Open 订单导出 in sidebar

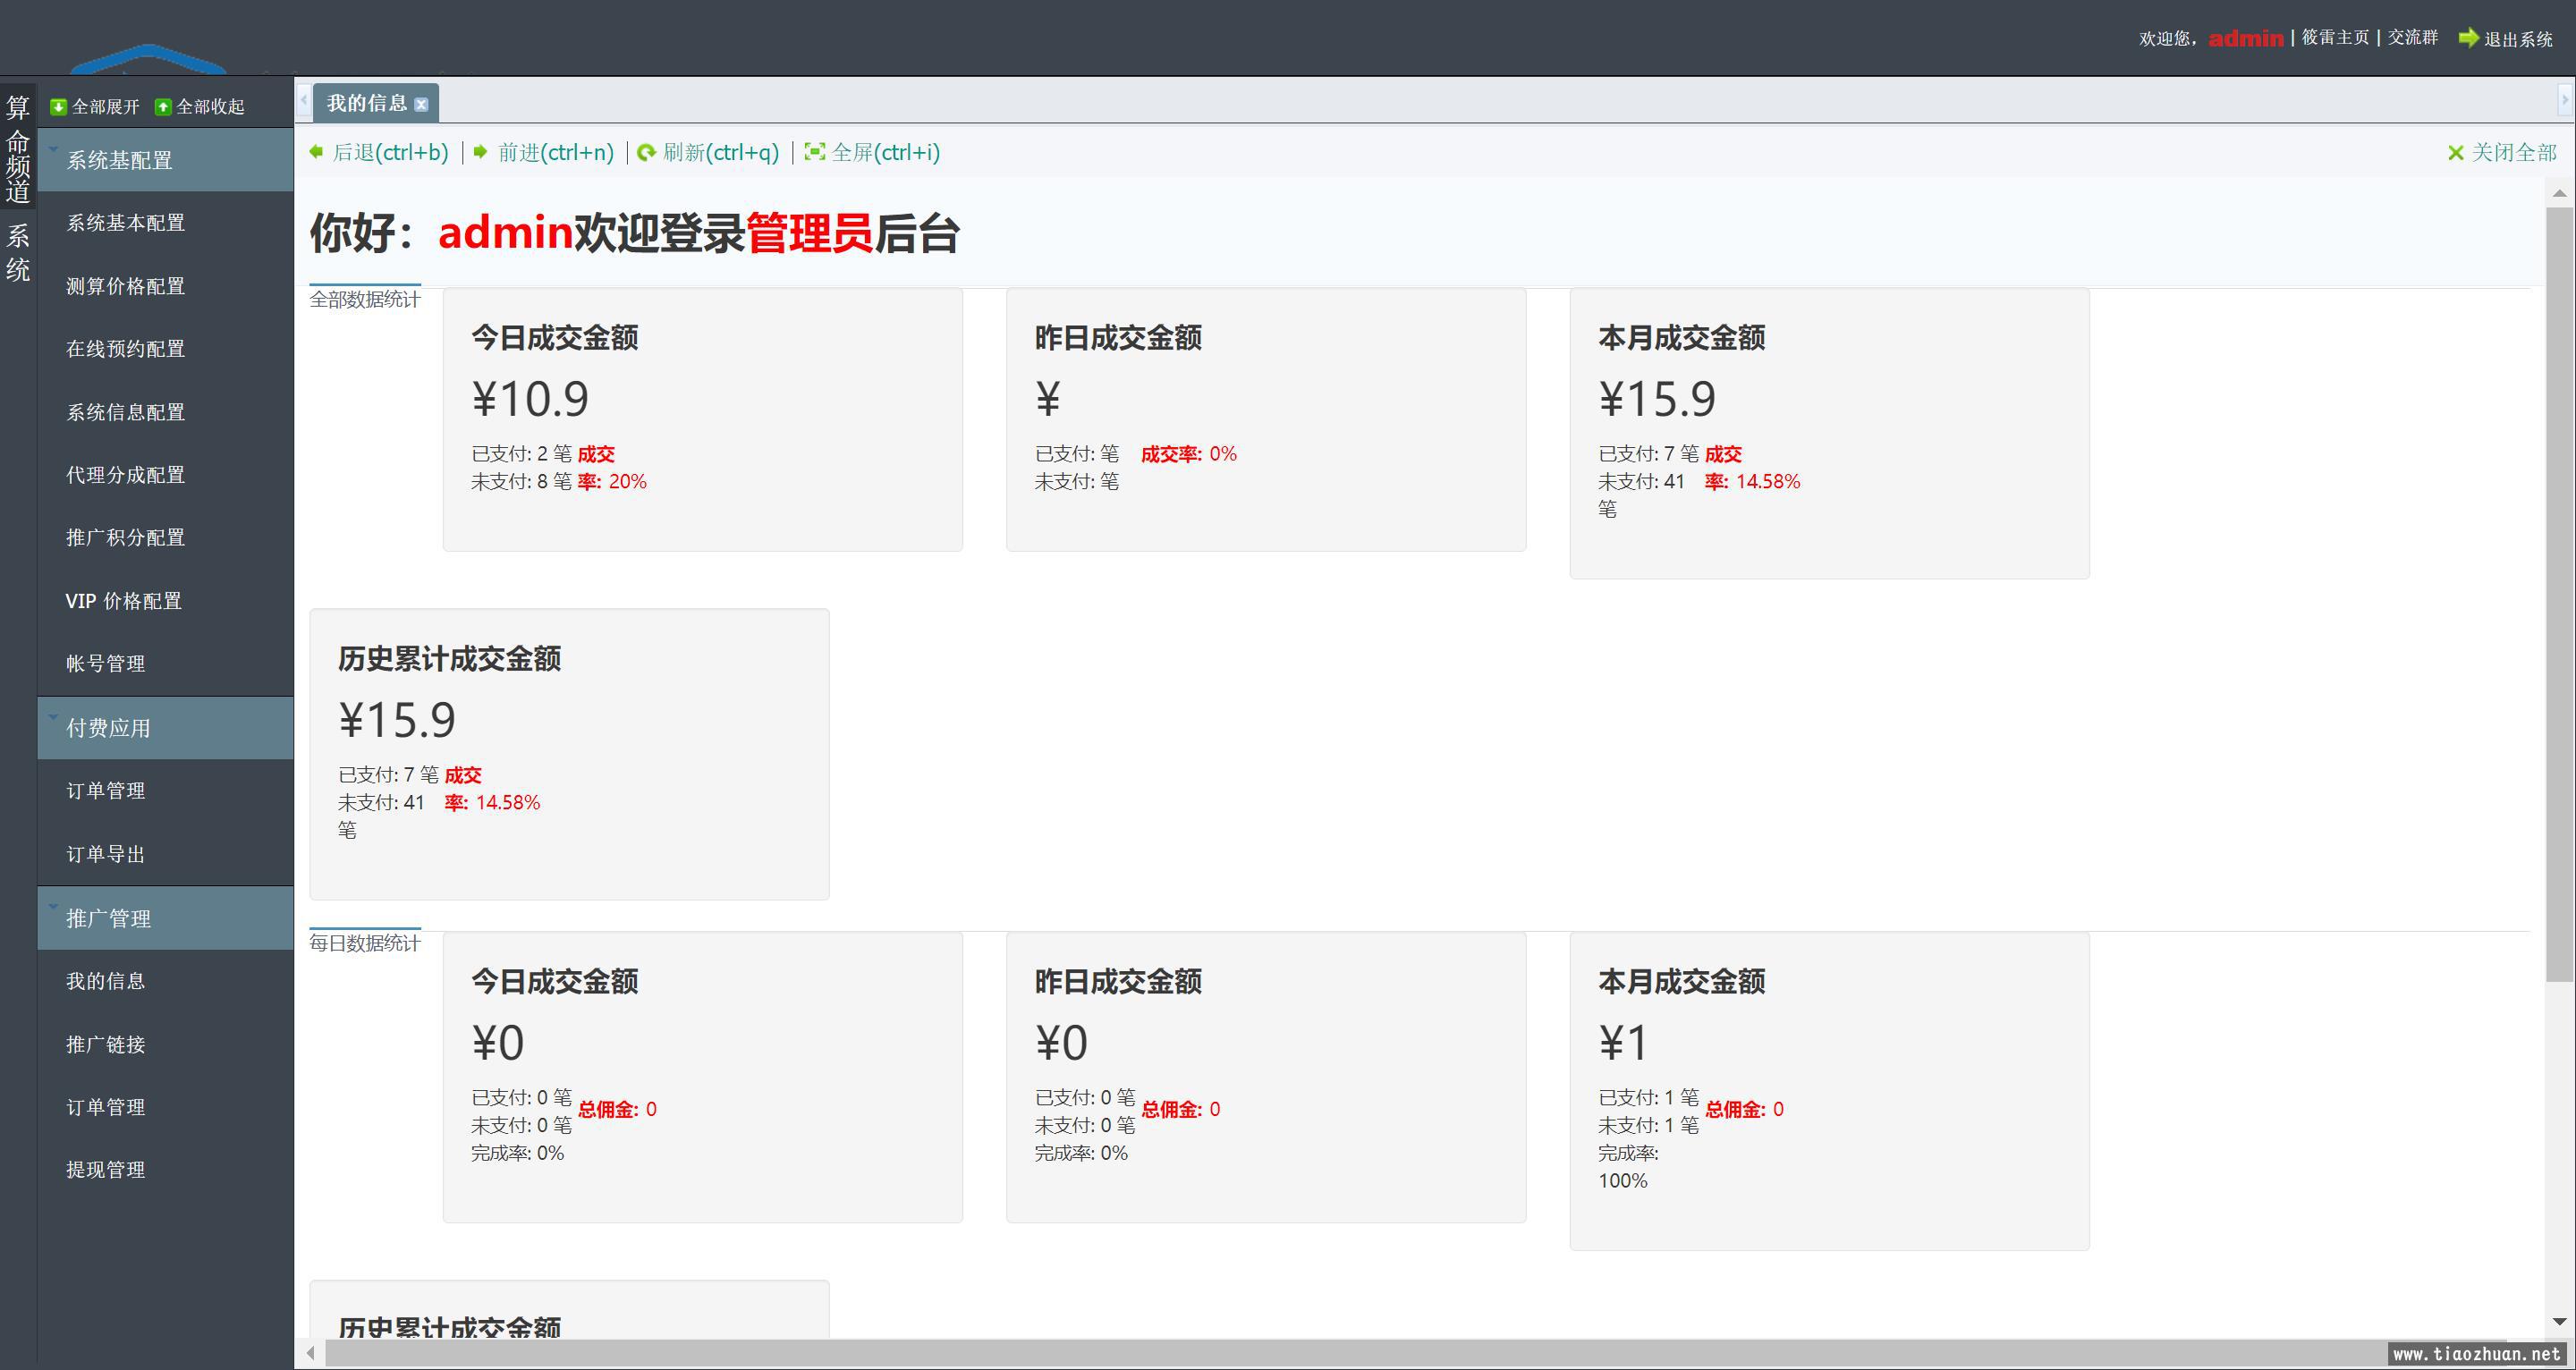click(106, 854)
